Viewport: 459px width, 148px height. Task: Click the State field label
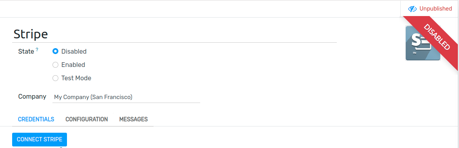[x=26, y=51]
